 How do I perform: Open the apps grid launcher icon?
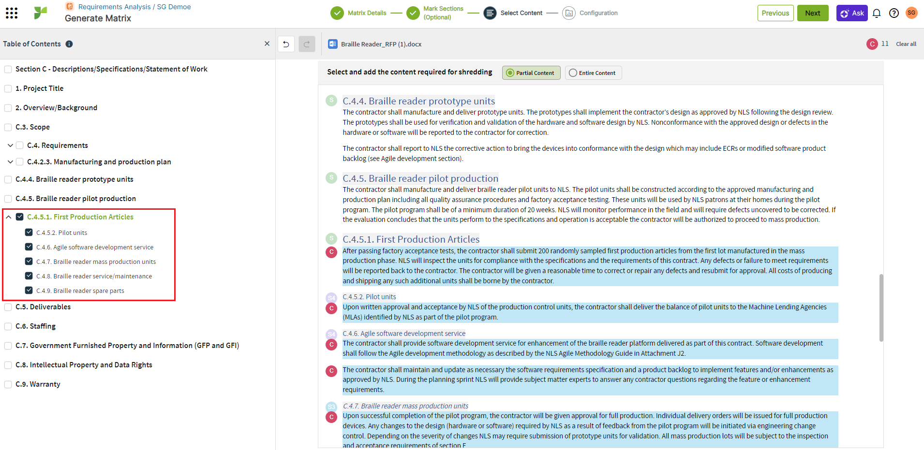click(12, 13)
